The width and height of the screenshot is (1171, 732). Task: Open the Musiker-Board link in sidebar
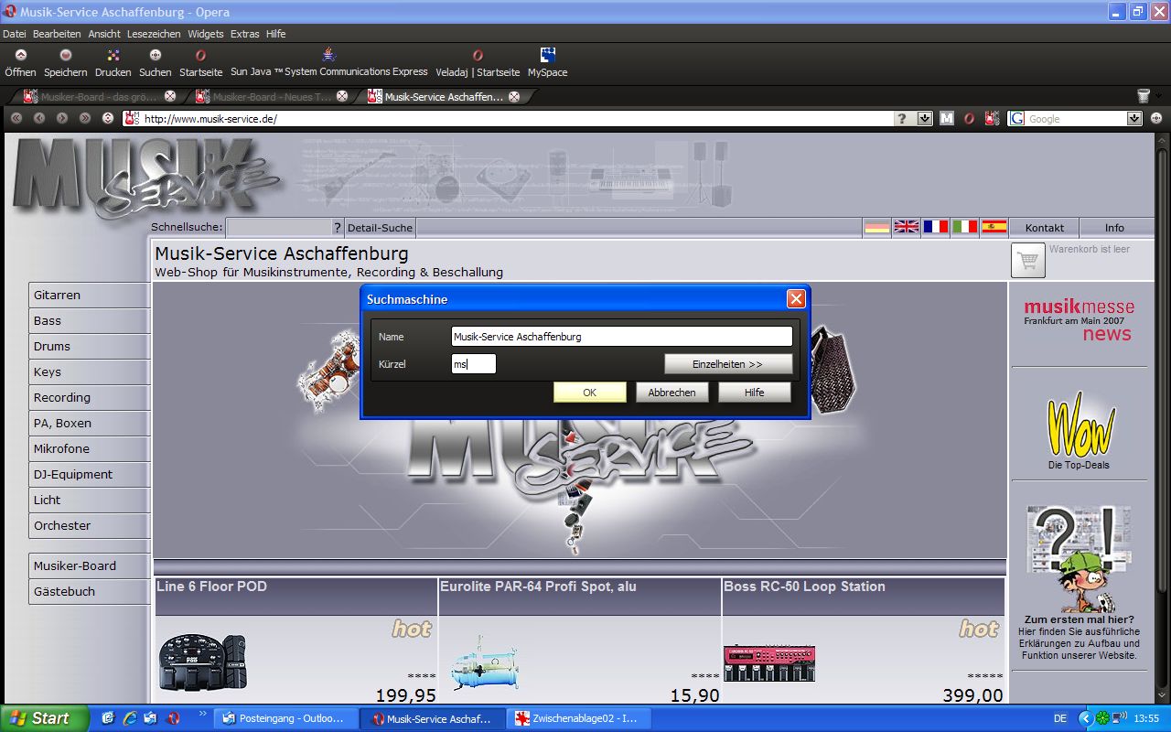[x=89, y=566]
